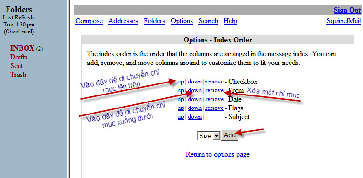Move the Checkbox column down
Image resolution: width=363 pixels, height=178 pixels.
point(195,82)
